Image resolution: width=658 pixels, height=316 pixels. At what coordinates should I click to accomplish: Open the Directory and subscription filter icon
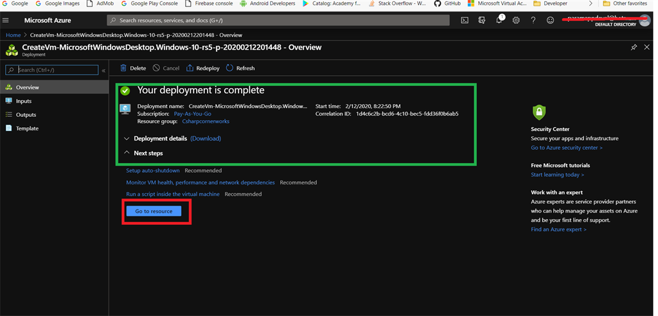pos(482,20)
